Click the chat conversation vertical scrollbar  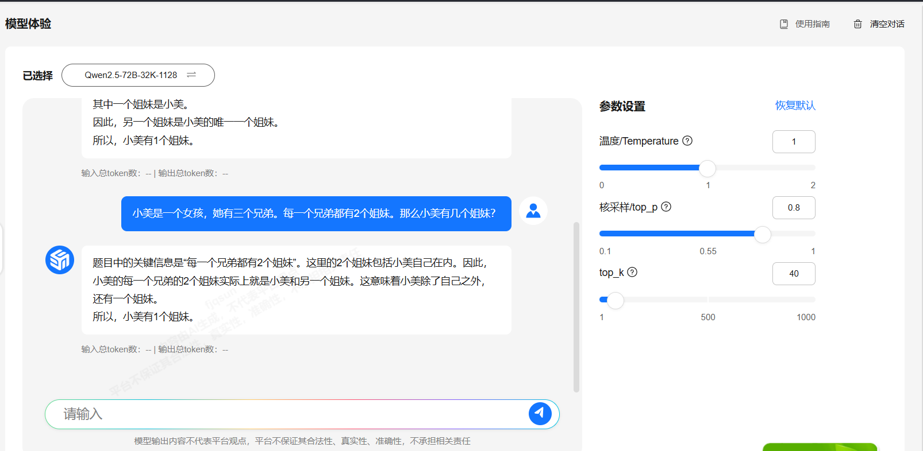576,307
